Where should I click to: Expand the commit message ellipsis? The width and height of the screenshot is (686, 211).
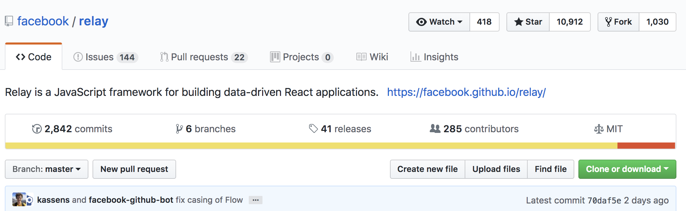point(256,200)
